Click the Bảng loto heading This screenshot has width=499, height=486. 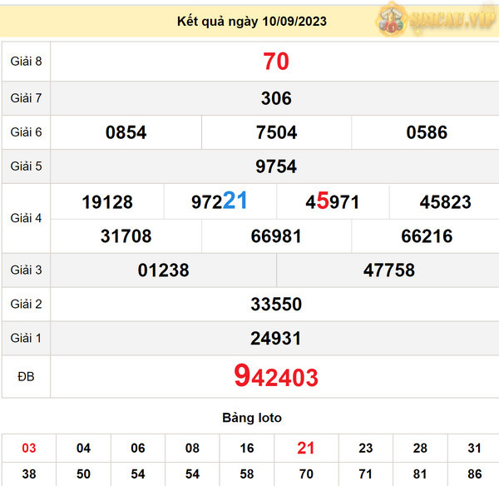point(251,418)
